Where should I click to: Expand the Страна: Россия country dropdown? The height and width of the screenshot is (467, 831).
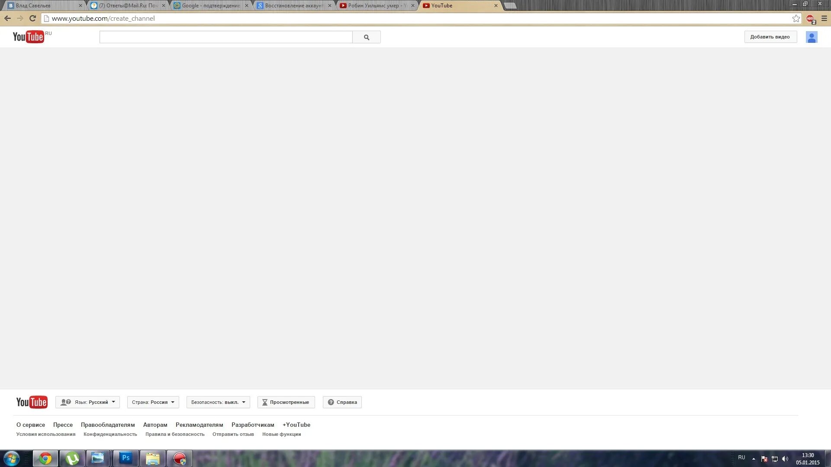[x=153, y=402]
